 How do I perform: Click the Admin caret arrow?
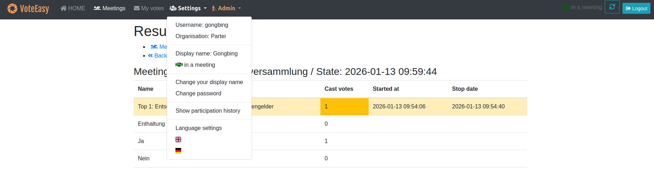(240, 8)
